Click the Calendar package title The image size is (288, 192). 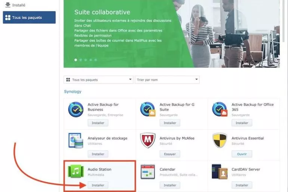point(167,169)
